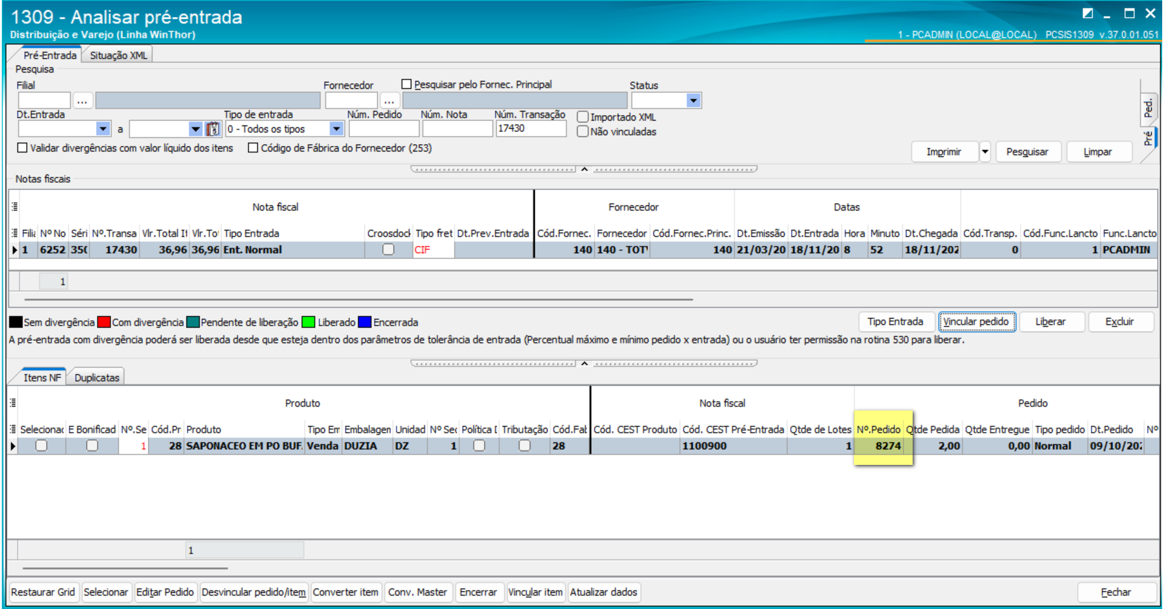1164x609 pixels.
Task: Click the Itens NF horizontal scrollbar
Action: 125,568
